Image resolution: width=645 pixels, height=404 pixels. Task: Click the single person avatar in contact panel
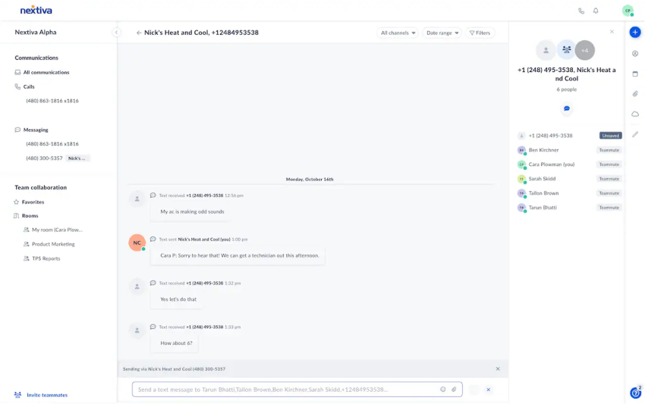(x=546, y=50)
